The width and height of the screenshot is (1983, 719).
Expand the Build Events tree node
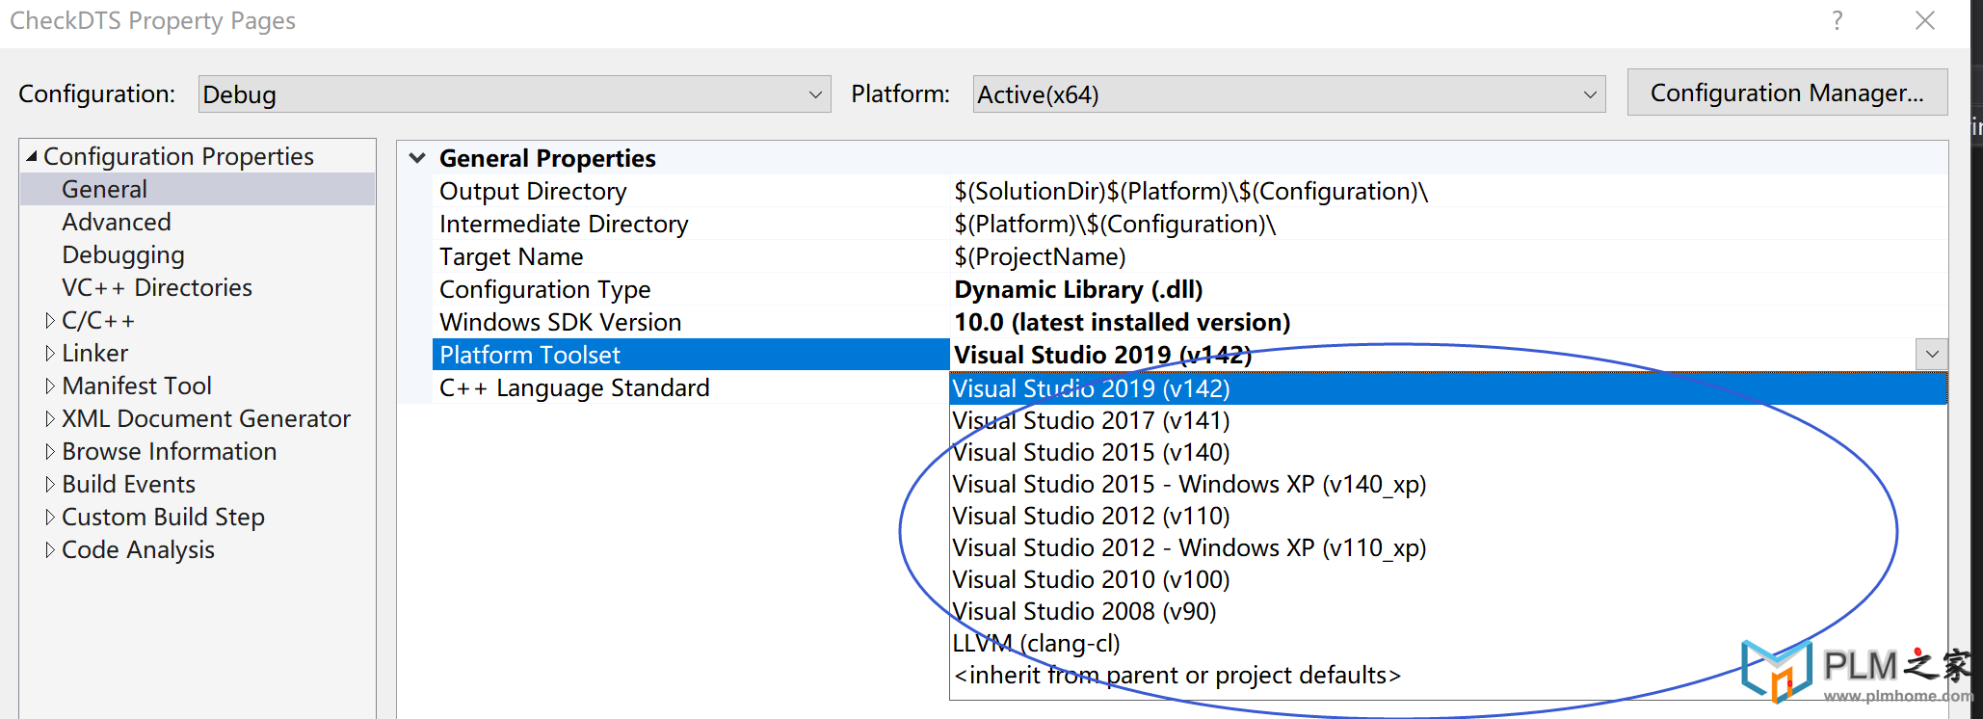[x=50, y=485]
